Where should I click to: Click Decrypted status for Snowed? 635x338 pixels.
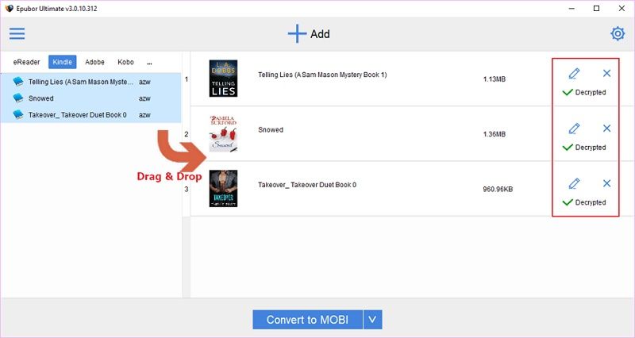pos(584,148)
